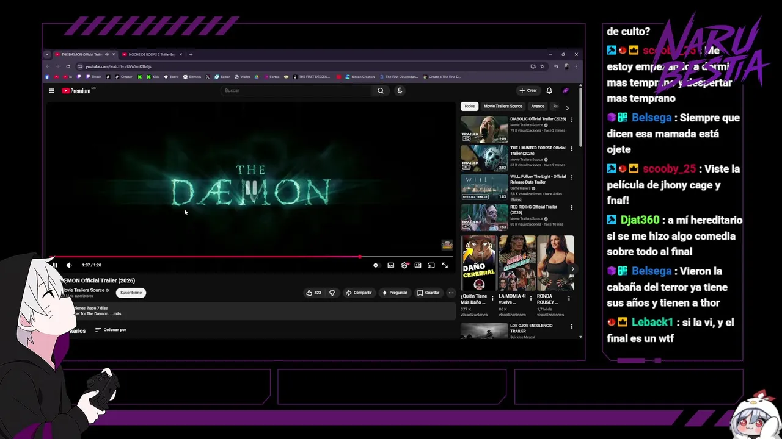Start voice search with the microphone icon
This screenshot has width=782, height=439.
[x=400, y=91]
